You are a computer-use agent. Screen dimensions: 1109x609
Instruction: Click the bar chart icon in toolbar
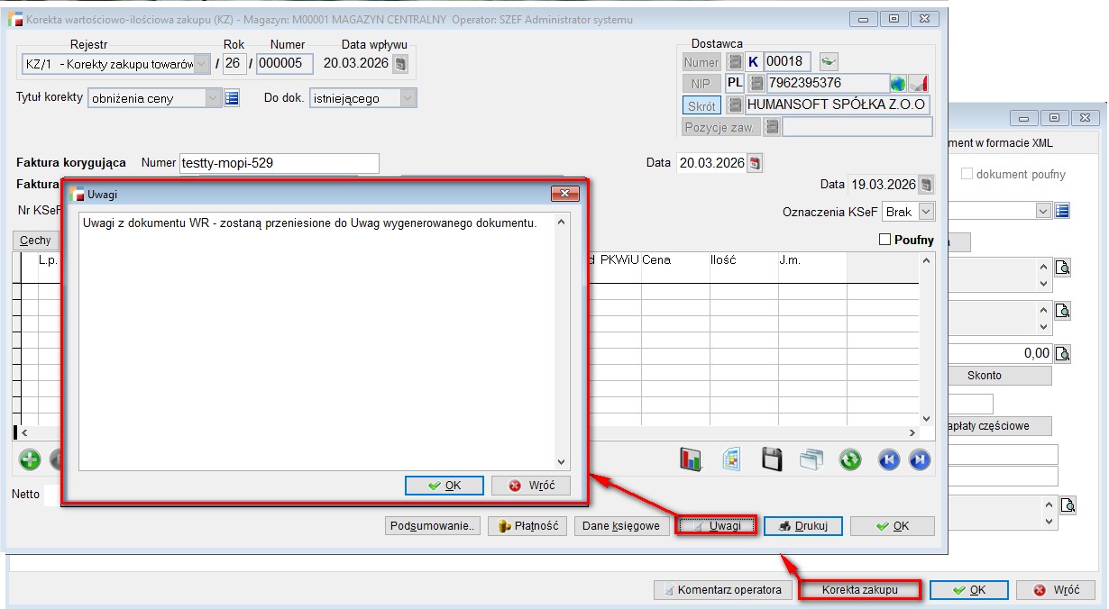coord(691,459)
